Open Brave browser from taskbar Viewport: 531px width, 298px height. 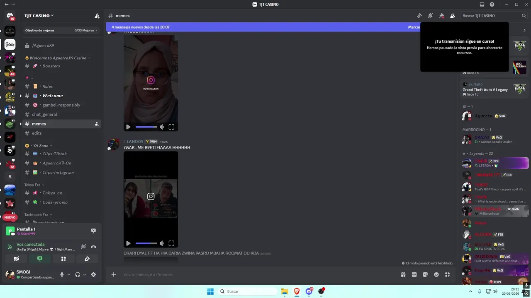point(297,291)
